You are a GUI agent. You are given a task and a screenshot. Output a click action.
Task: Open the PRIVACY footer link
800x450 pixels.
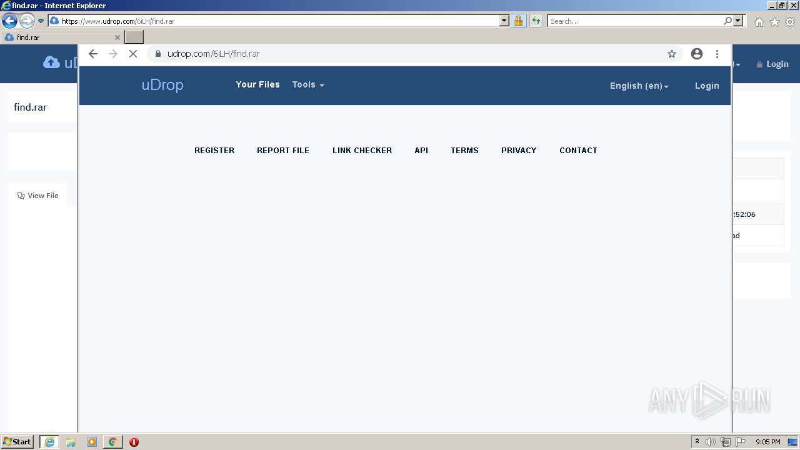click(519, 151)
